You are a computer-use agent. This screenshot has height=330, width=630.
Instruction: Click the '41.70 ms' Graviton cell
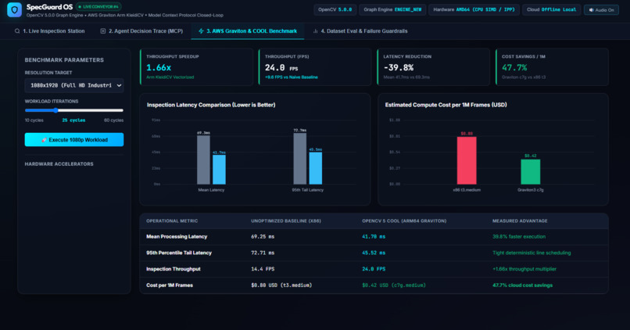tap(374, 237)
